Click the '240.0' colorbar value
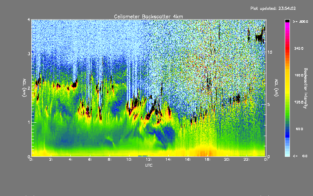313x196 pixels. (299, 48)
